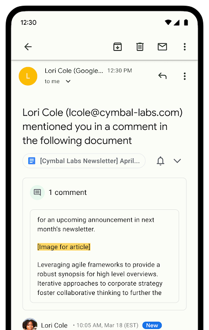This screenshot has height=330, width=209.
Task: Reply to Lori Cole's message
Action: (162, 76)
